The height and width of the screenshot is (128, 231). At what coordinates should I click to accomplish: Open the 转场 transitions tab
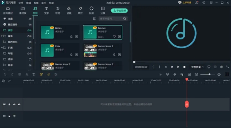pyautogui.click(x=58, y=10)
